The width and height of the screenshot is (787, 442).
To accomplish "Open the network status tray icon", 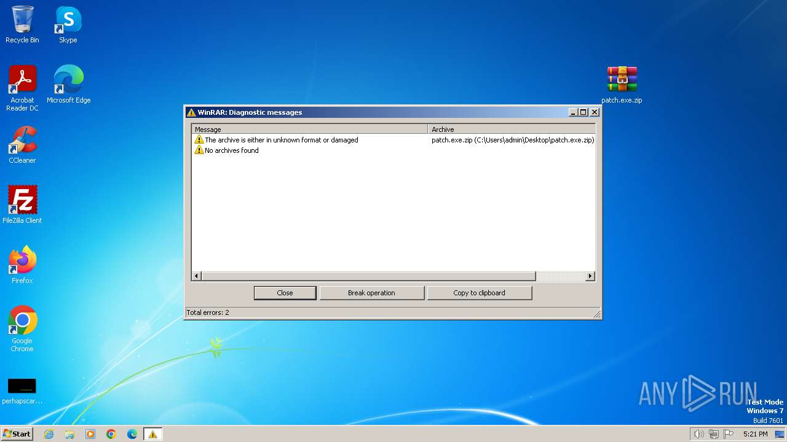I will 714,434.
